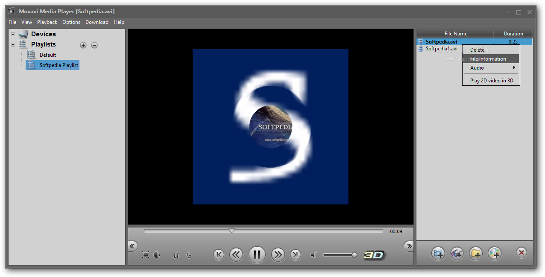This screenshot has height=277, width=545.
Task: Add new playlist with plus icon
Action: pyautogui.click(x=83, y=45)
